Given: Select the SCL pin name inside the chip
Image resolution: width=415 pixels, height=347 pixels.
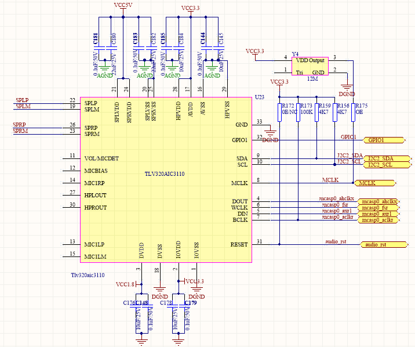Looking at the screenshot, I should coord(242,164).
